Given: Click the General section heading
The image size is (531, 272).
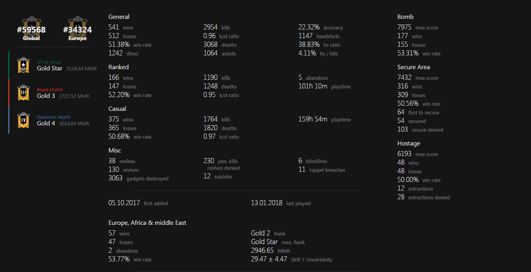Looking at the screenshot, I should pos(119,17).
